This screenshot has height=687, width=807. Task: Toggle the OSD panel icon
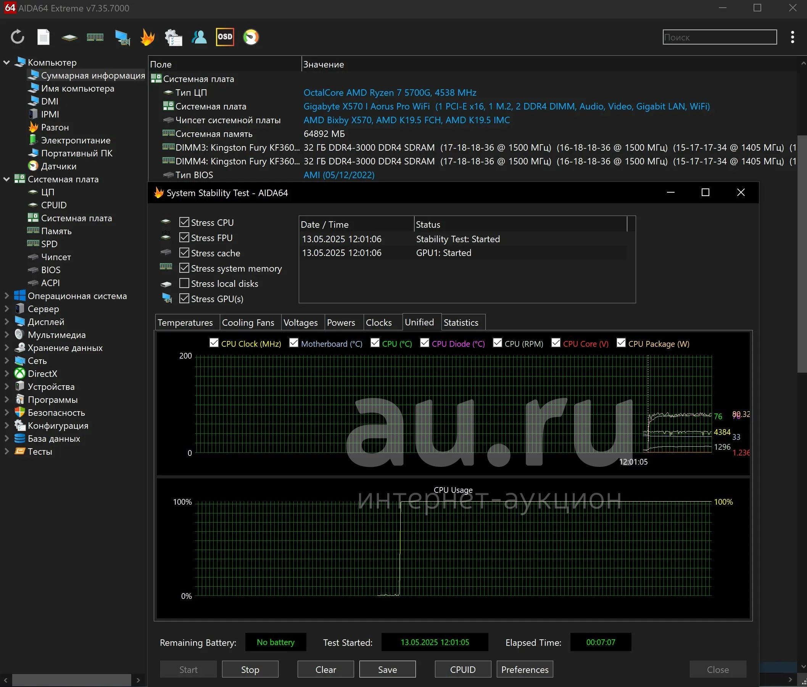point(225,37)
